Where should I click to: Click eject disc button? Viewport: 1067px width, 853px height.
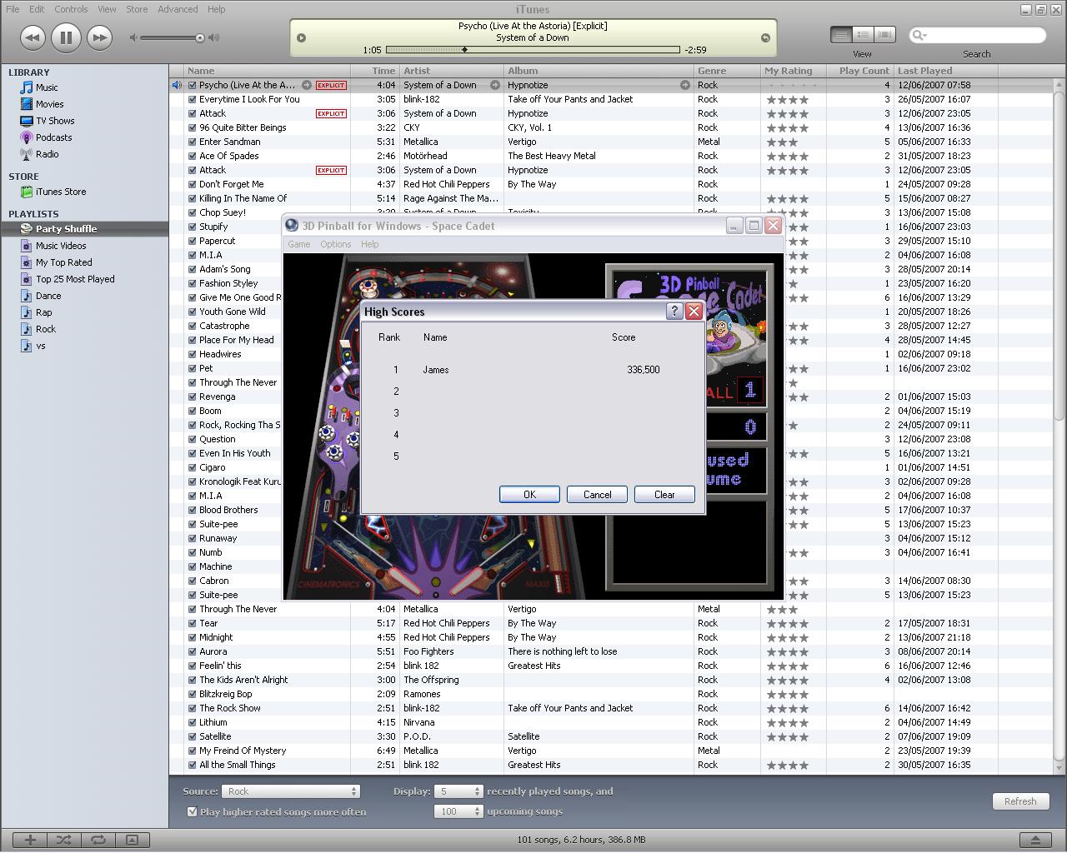pyautogui.click(x=1035, y=840)
